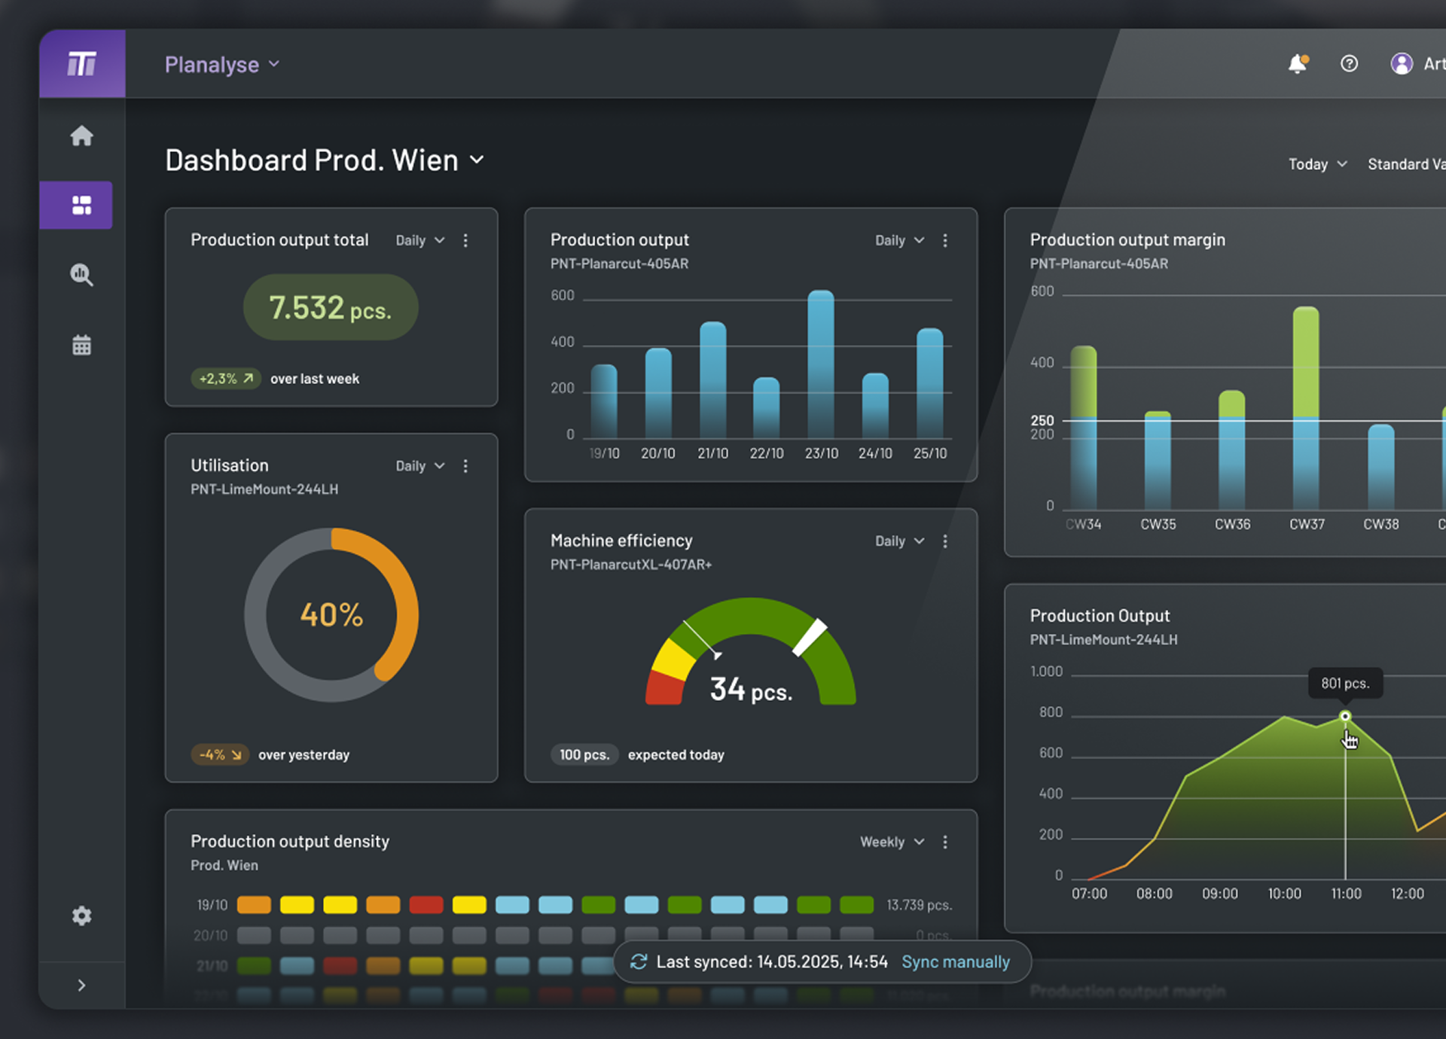This screenshot has width=1446, height=1039.
Task: Open Production output total kebab menu
Action: tap(465, 240)
